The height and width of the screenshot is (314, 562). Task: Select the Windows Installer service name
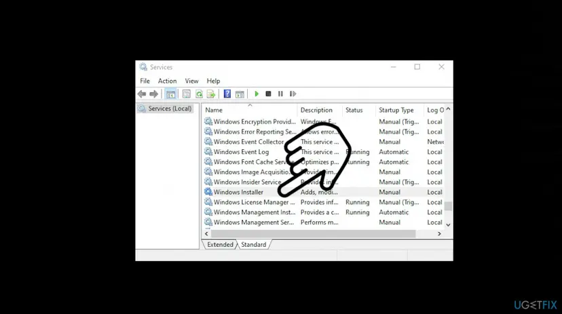238,192
